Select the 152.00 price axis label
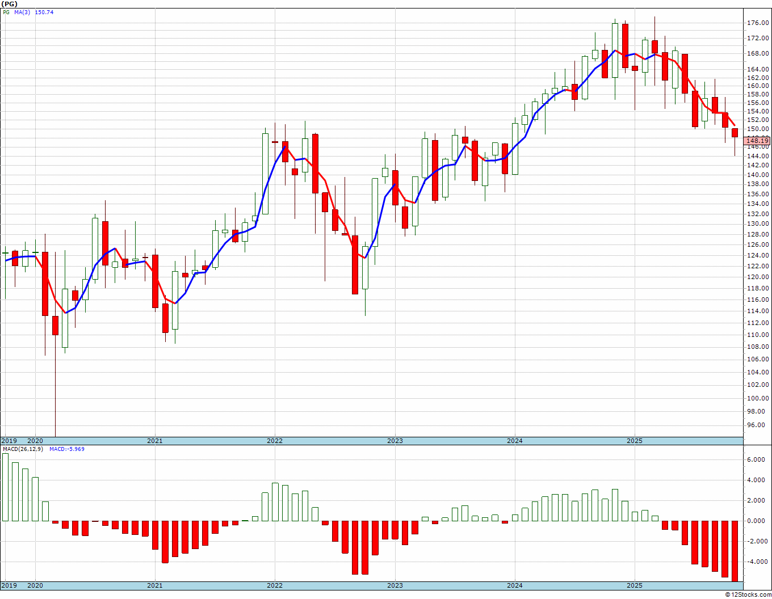This screenshot has width=772, height=599. pyautogui.click(x=758, y=120)
